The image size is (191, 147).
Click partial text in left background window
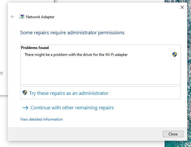[x=2, y=73]
